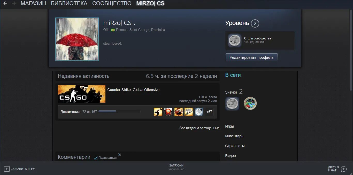Image resolution: width=353 pixels, height=175 pixels.
Task: Go back with the left arrow
Action: click(x=5, y=3)
